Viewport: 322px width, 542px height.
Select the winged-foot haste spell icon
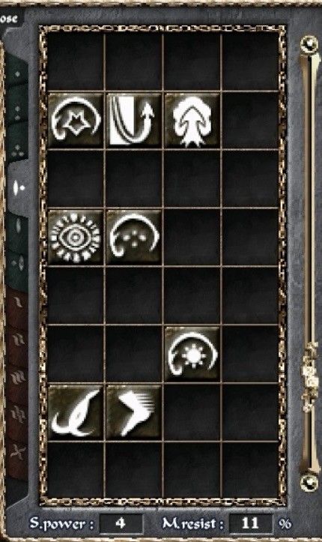[x=134, y=412]
